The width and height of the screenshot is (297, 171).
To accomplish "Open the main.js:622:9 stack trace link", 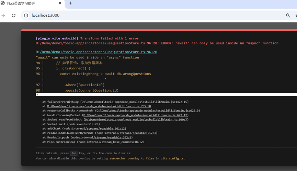I will tap(148, 111).
